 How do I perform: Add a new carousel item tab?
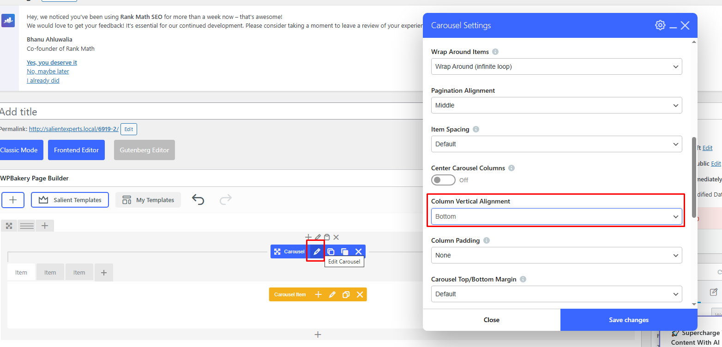click(x=104, y=273)
